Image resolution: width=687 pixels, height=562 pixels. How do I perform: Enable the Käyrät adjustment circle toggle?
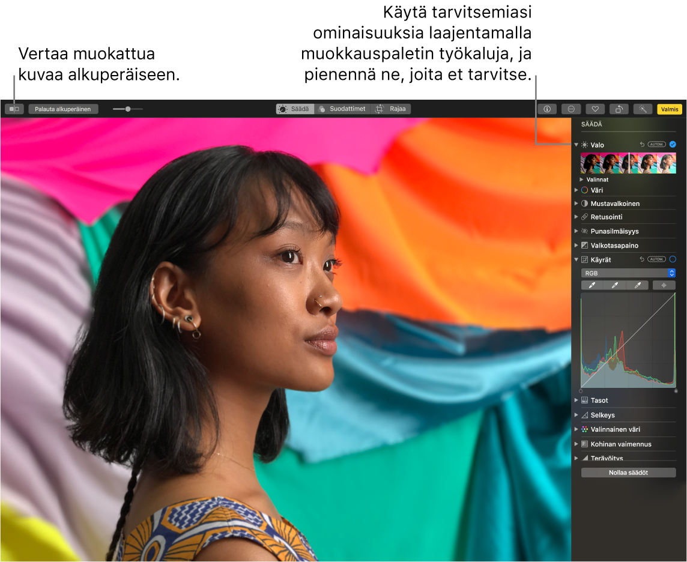(673, 259)
